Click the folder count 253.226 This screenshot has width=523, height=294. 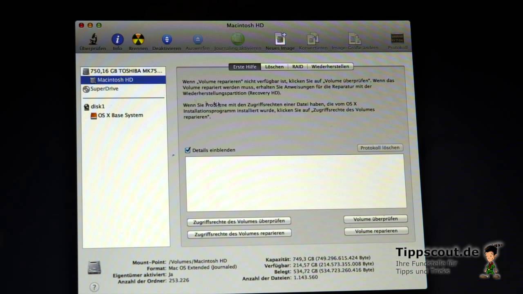[x=179, y=281]
